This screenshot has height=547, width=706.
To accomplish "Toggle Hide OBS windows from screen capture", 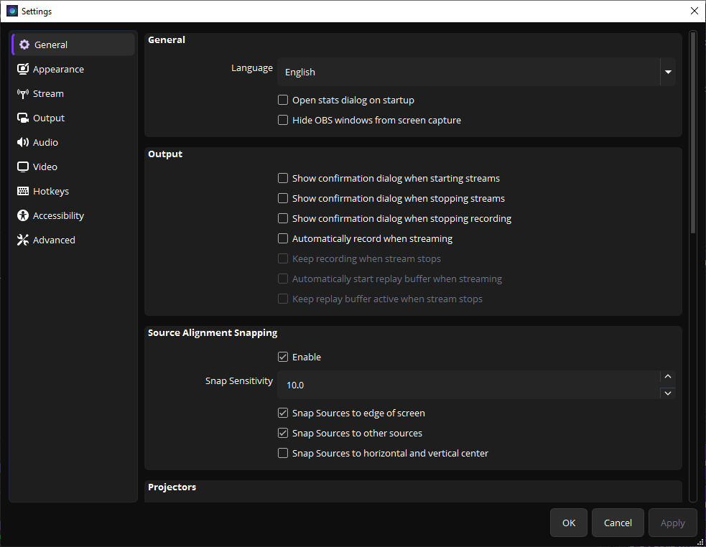I will pos(283,120).
